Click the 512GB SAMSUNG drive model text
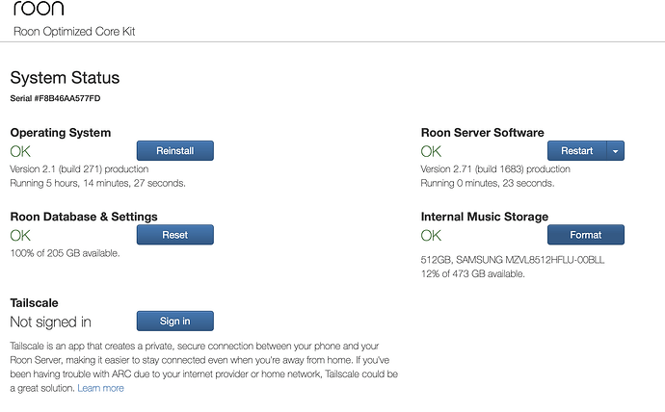The width and height of the screenshot is (665, 412). [513, 260]
